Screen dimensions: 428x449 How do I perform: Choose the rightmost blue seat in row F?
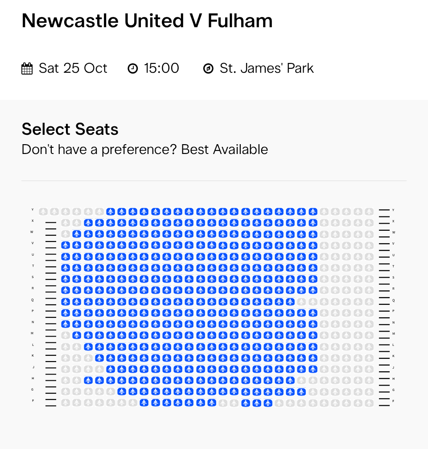coord(267,403)
